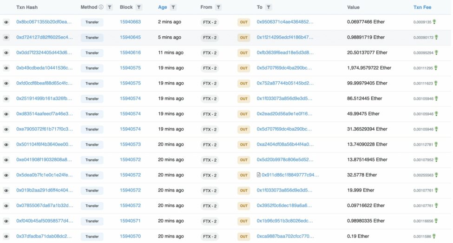
Task: Click gas bulb icon for fee 0.00255563
Action: 436,175
